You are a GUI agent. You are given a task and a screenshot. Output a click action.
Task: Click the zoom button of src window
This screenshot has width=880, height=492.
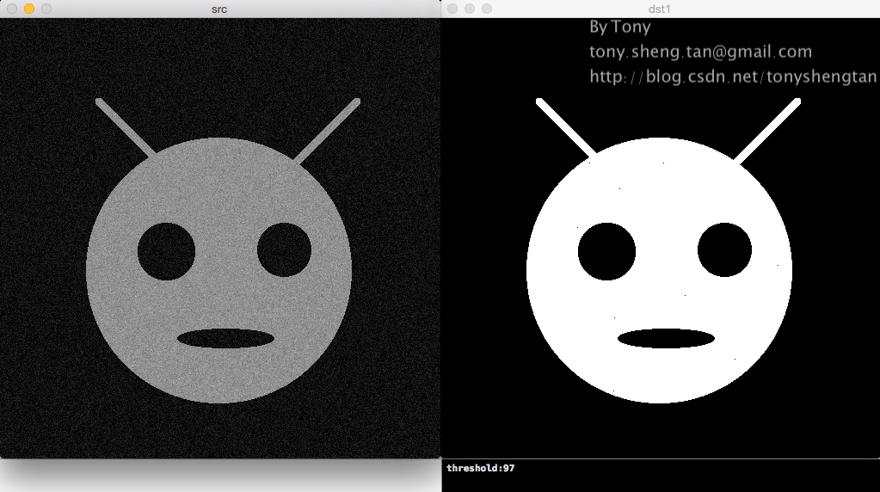point(46,9)
